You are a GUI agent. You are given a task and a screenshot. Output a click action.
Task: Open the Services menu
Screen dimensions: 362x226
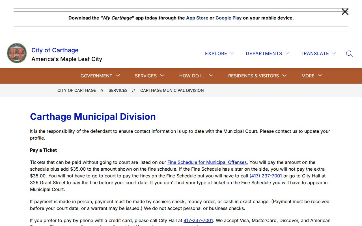(150, 76)
